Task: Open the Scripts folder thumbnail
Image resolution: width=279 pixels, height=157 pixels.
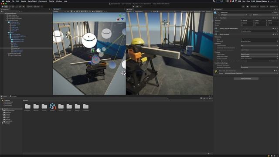Action: pos(69,107)
